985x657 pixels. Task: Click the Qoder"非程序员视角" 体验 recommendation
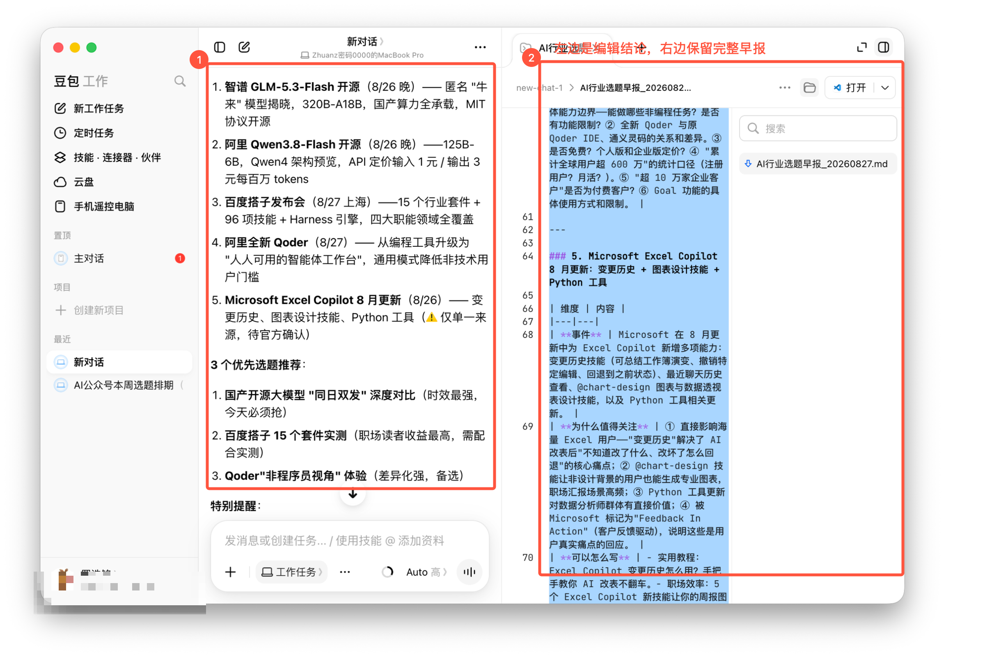[x=295, y=476]
